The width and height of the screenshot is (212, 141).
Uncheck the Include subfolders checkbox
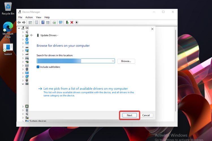point(38,67)
